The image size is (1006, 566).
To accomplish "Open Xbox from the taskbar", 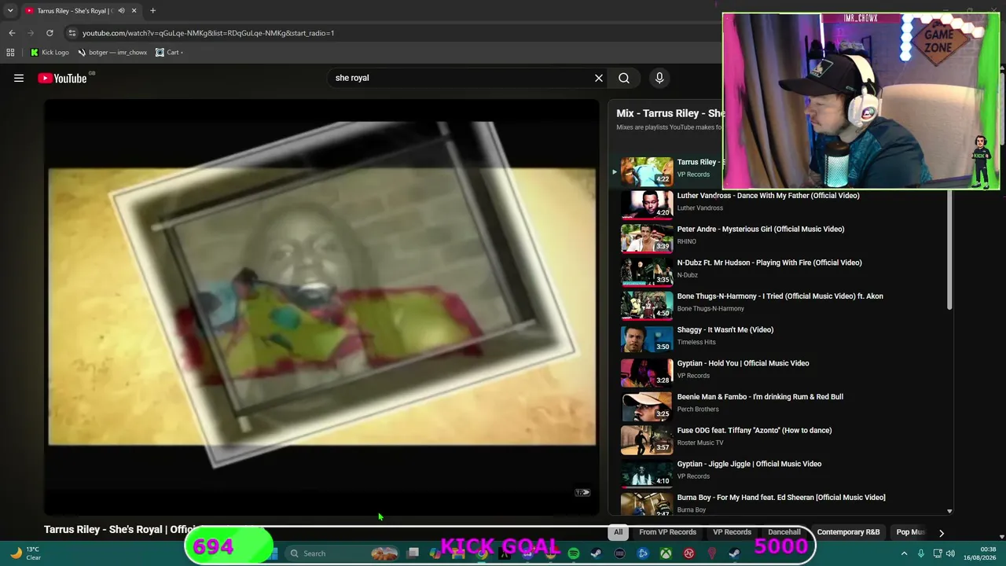I will [666, 553].
